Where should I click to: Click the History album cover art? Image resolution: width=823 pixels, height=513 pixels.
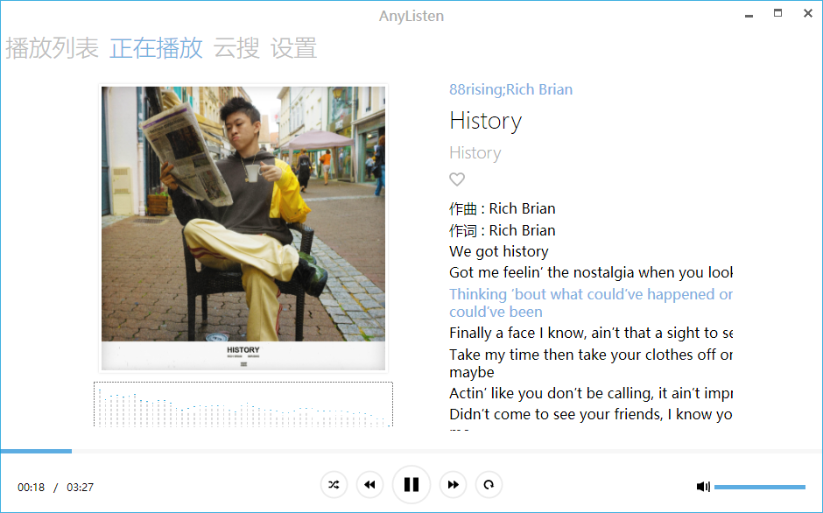pos(243,228)
